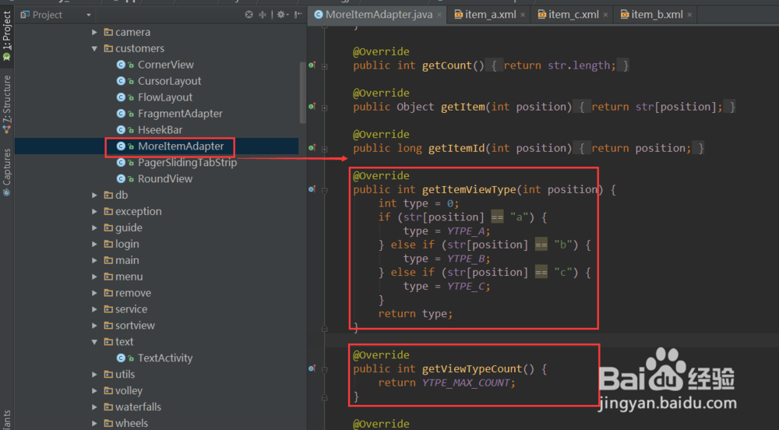Click the override gutter icon beside getCount
The image size is (779, 430).
(312, 65)
